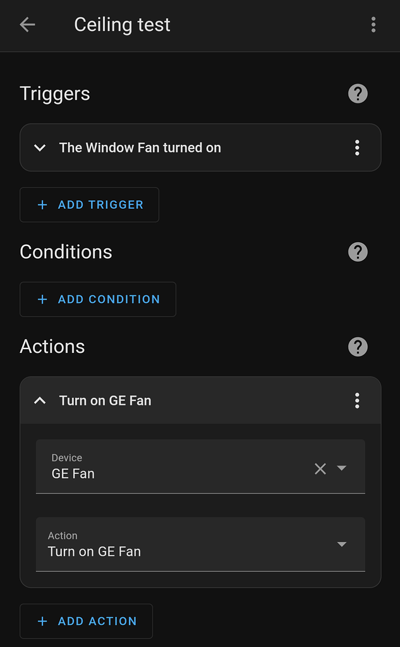Click the Add Action button
The image size is (400, 647).
click(x=87, y=621)
